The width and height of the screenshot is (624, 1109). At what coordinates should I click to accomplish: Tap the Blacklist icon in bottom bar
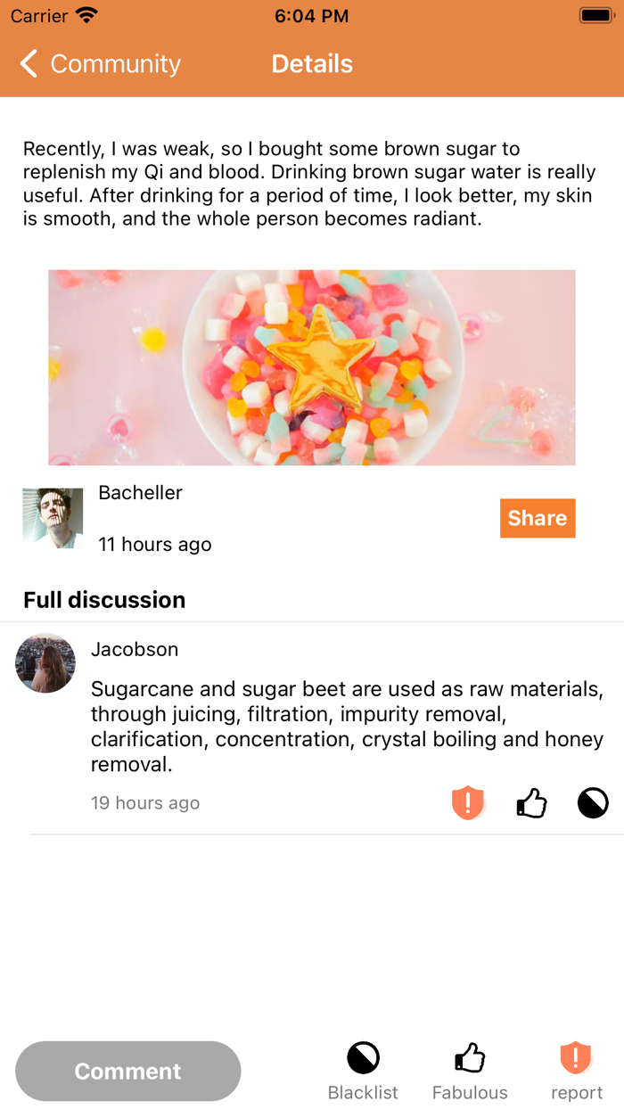point(363,1058)
